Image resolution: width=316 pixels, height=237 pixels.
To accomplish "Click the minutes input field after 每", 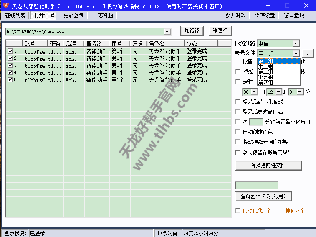I will (256, 122).
